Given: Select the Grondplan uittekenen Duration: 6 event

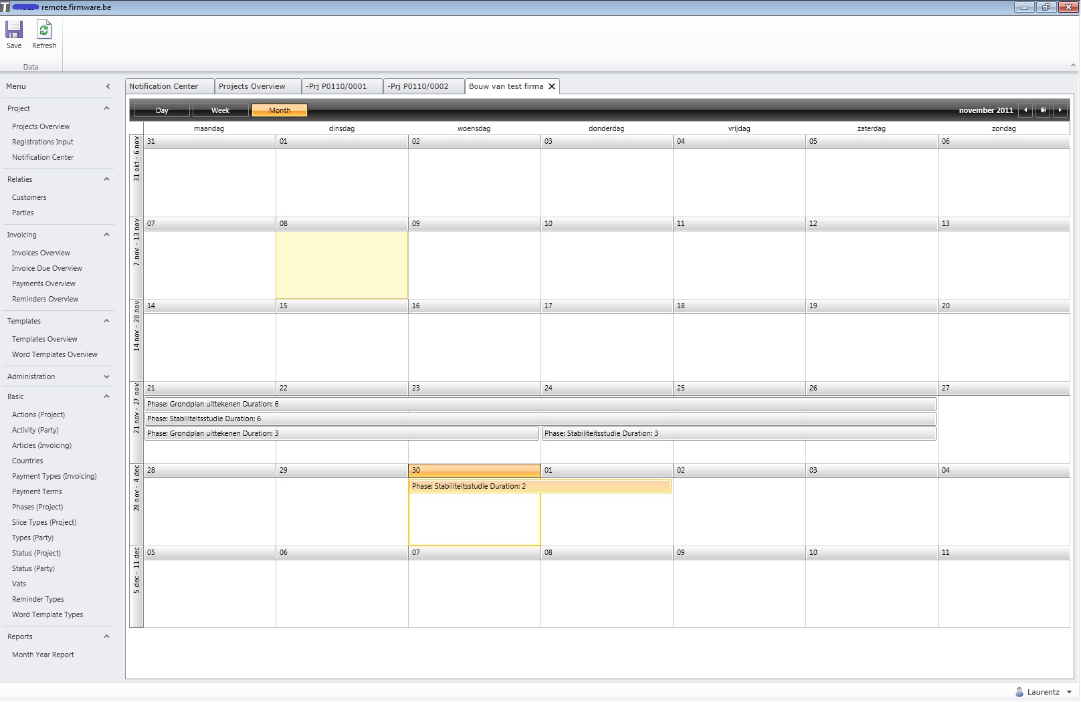Looking at the screenshot, I should click(540, 404).
